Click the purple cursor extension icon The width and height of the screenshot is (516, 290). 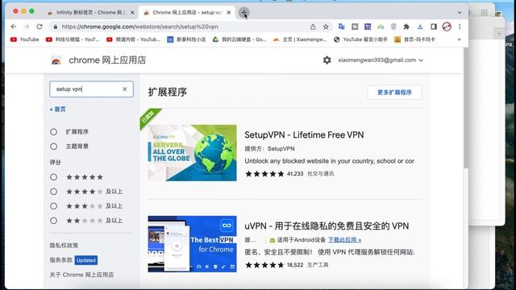(x=368, y=27)
